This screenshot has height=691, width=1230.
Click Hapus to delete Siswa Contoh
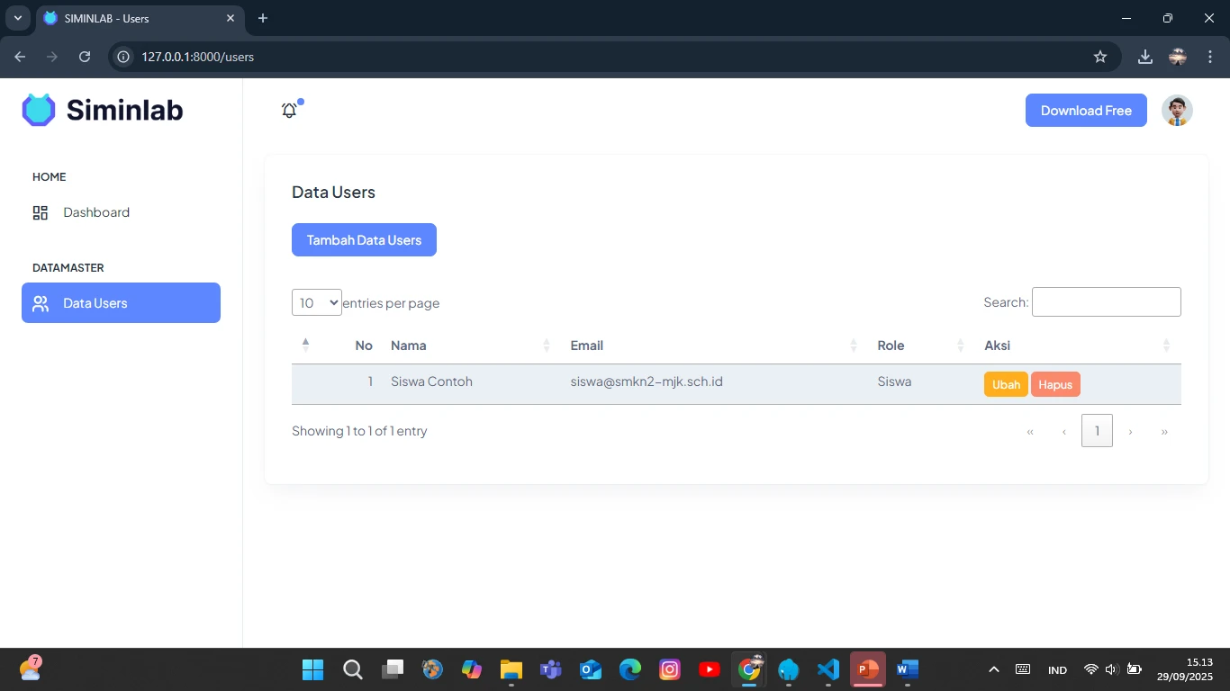(1054, 385)
